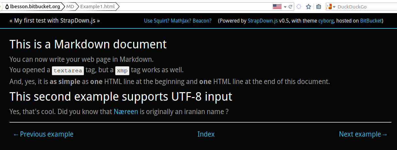Select the MD breadcrumb segment

coord(70,7)
